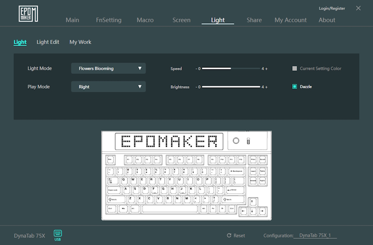Viewport: 373px width, 245px height.
Task: Click the Esc key on keyboard diagram
Action: pos(111,159)
